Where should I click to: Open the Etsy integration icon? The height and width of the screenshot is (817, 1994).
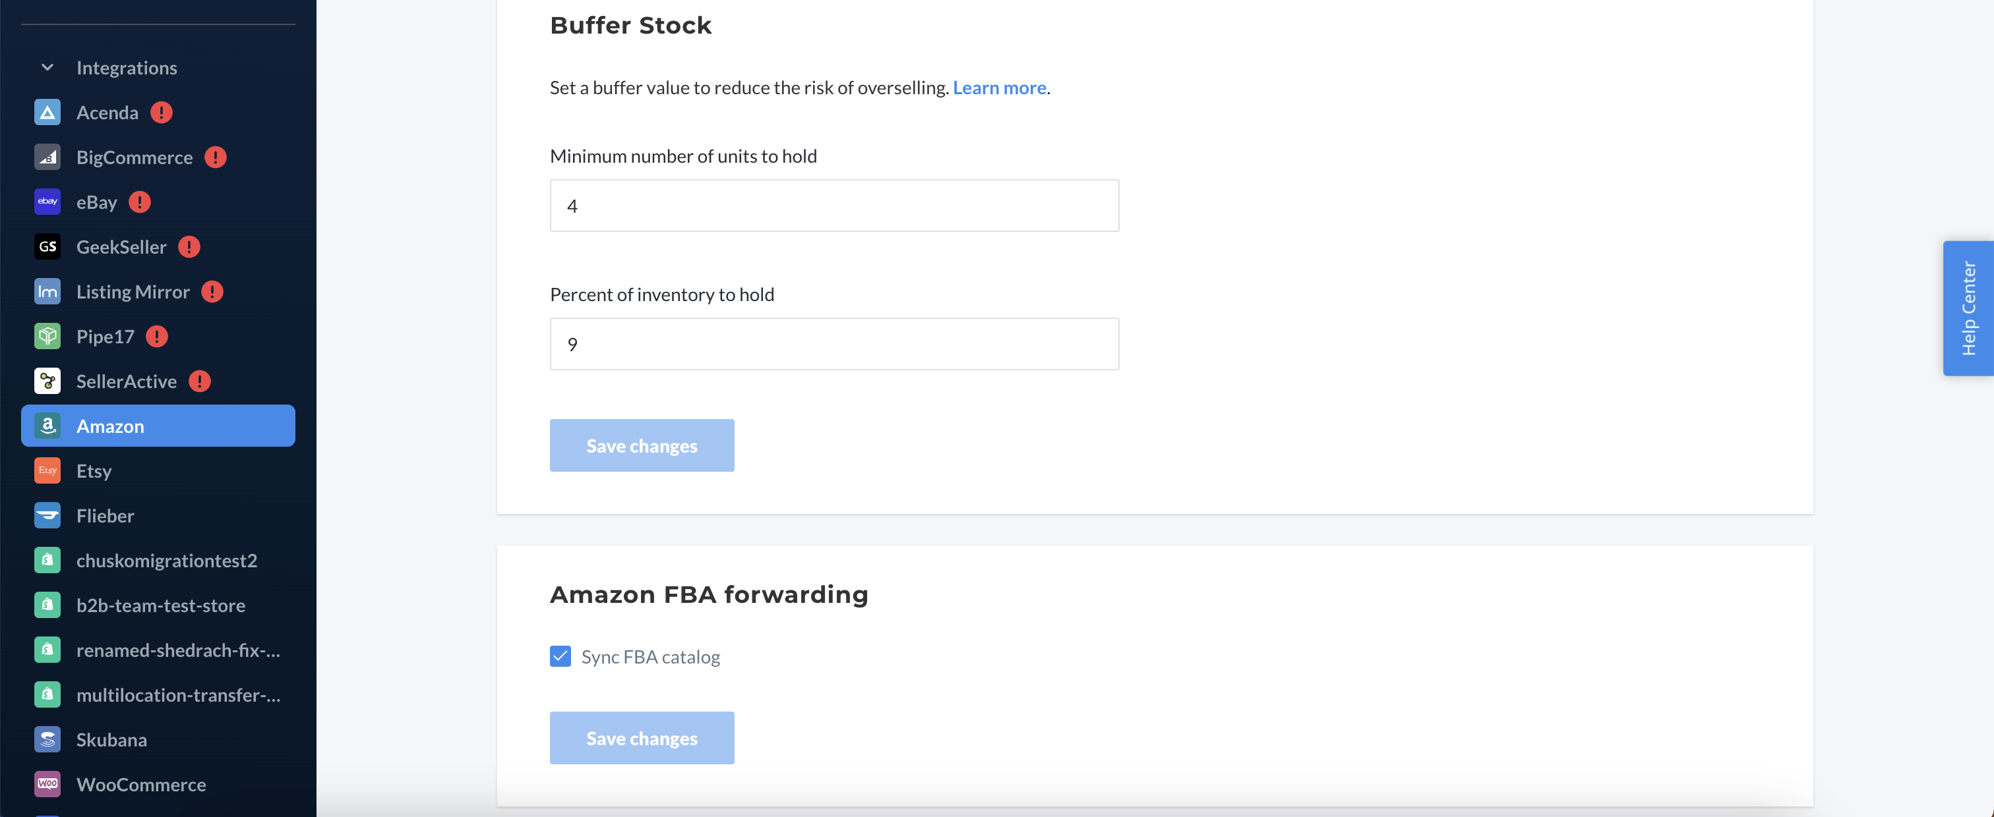pyautogui.click(x=47, y=470)
